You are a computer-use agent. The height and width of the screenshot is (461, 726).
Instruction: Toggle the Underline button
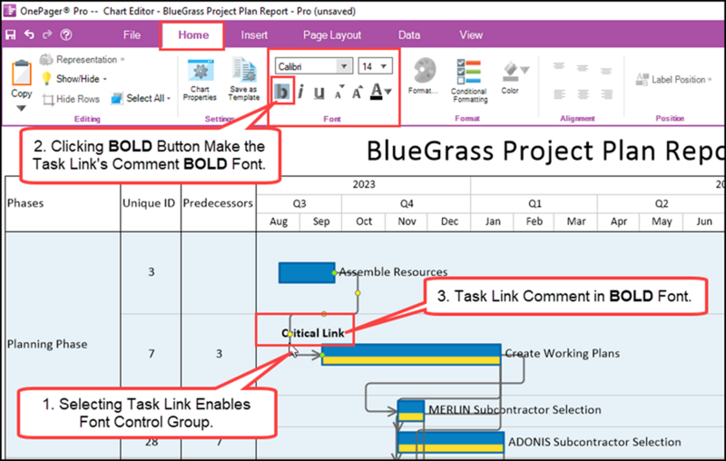319,92
